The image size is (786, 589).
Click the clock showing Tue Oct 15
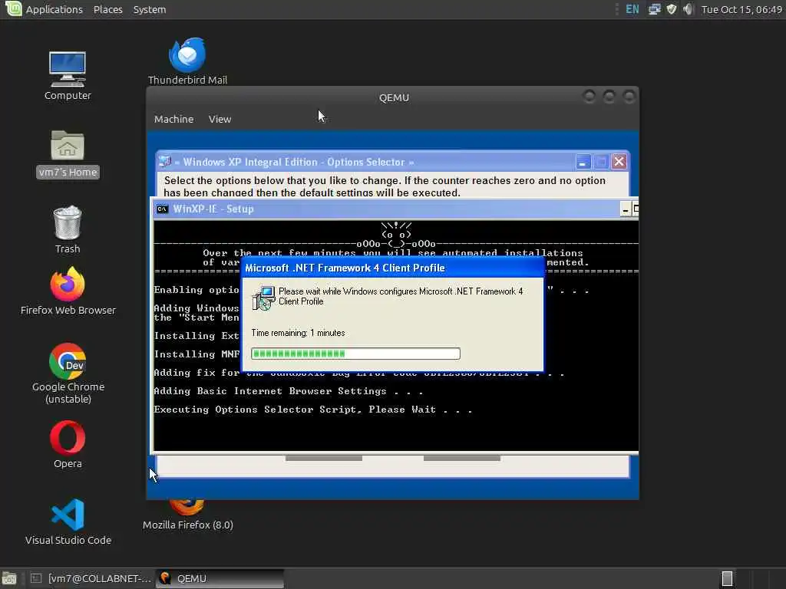click(x=741, y=9)
